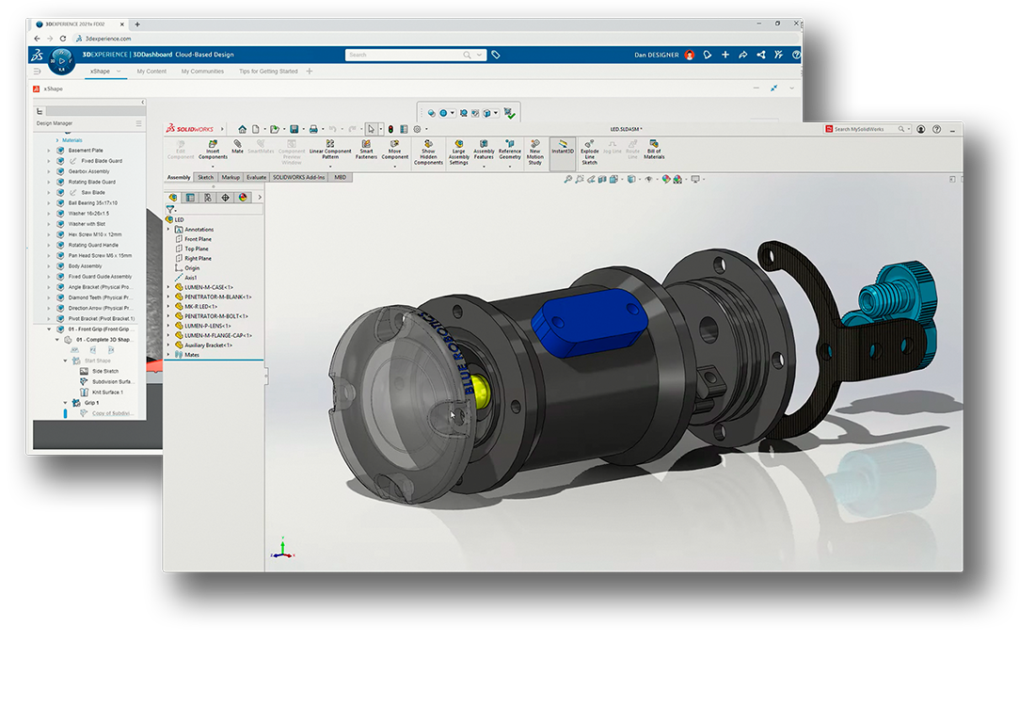Open Bill of Materials tool
1035x706 pixels.
[x=654, y=150]
